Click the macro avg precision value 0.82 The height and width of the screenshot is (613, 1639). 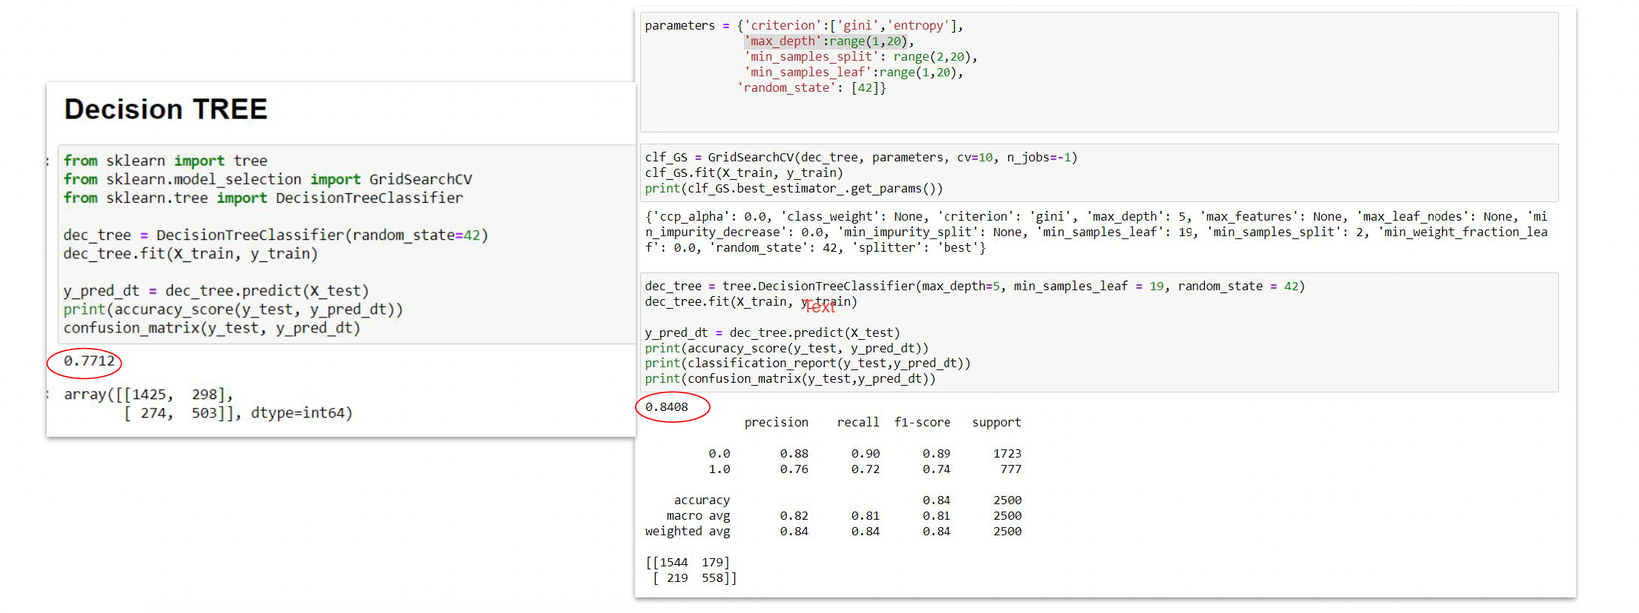(794, 516)
